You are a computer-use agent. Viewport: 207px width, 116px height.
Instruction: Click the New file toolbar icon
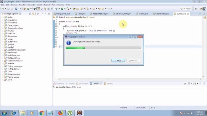point(3,9)
